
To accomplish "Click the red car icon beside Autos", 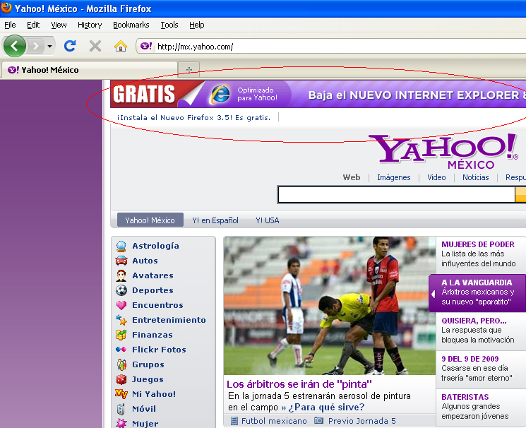I will (121, 261).
